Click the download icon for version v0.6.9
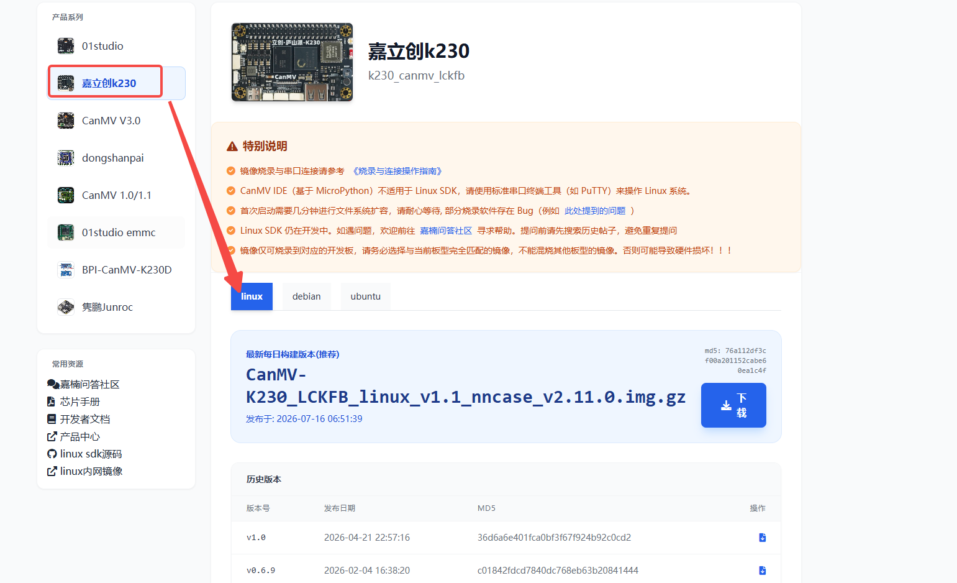This screenshot has height=583, width=957. tap(762, 571)
